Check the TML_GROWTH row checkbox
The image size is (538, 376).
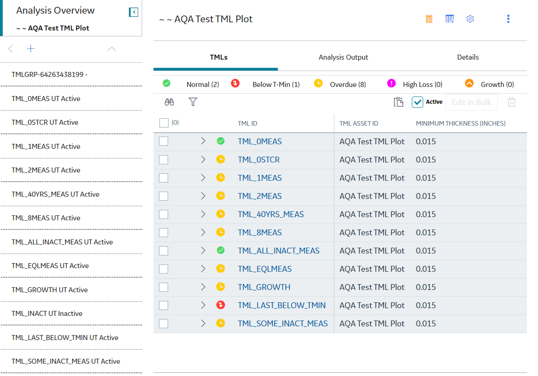(x=164, y=287)
